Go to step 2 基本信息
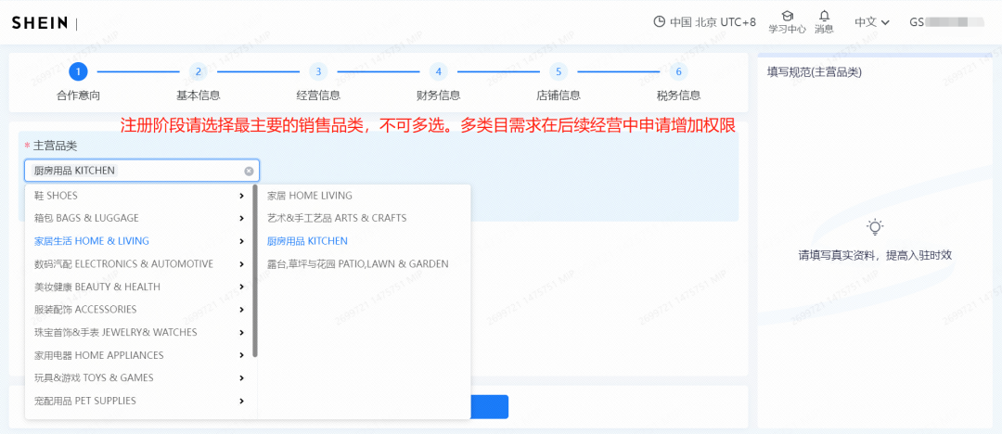The height and width of the screenshot is (434, 1002). [x=198, y=72]
